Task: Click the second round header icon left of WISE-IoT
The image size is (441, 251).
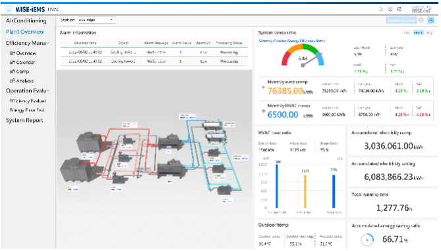Action: click(390, 9)
